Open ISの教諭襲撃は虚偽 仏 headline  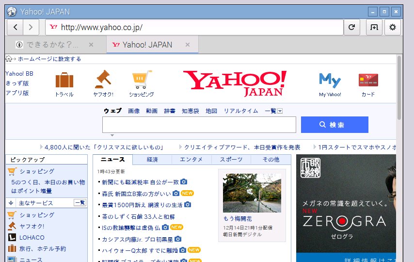tap(131, 228)
